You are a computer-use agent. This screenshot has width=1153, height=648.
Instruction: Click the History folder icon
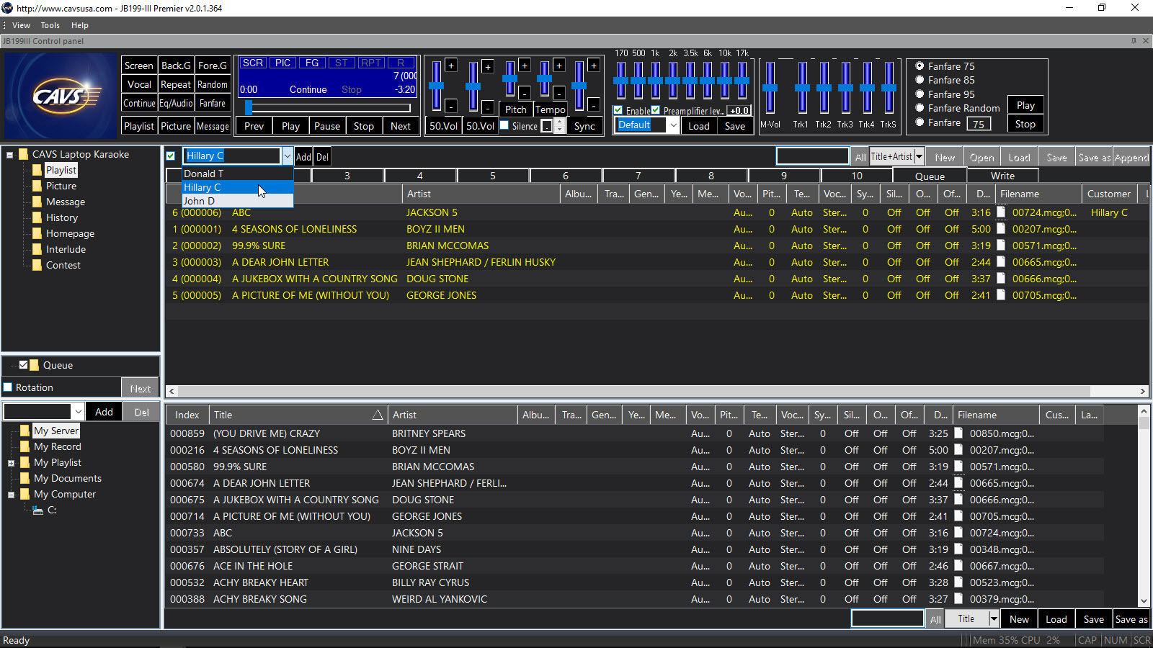click(x=37, y=217)
